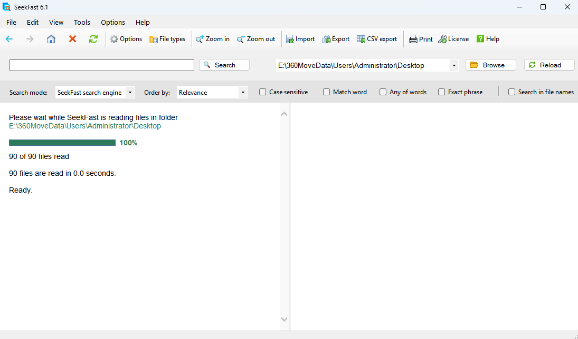The image size is (578, 339).
Task: Go to the Home icon in toolbar
Action: (x=51, y=39)
